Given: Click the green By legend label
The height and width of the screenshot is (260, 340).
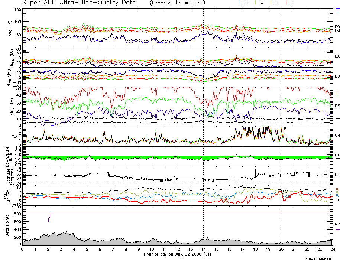Looking at the screenshot, I should [x=337, y=192].
